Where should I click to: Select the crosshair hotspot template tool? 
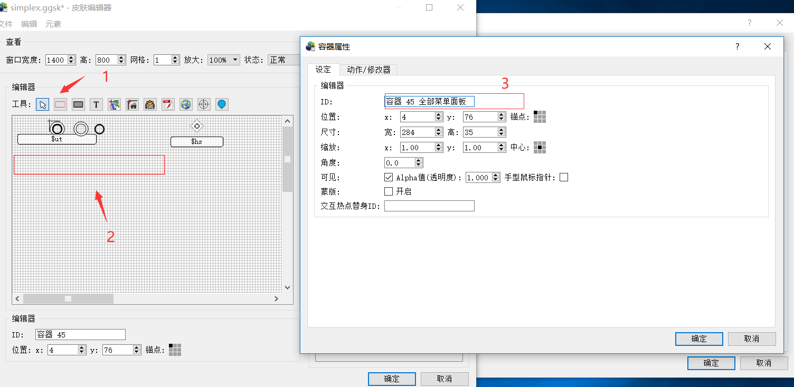(x=204, y=104)
